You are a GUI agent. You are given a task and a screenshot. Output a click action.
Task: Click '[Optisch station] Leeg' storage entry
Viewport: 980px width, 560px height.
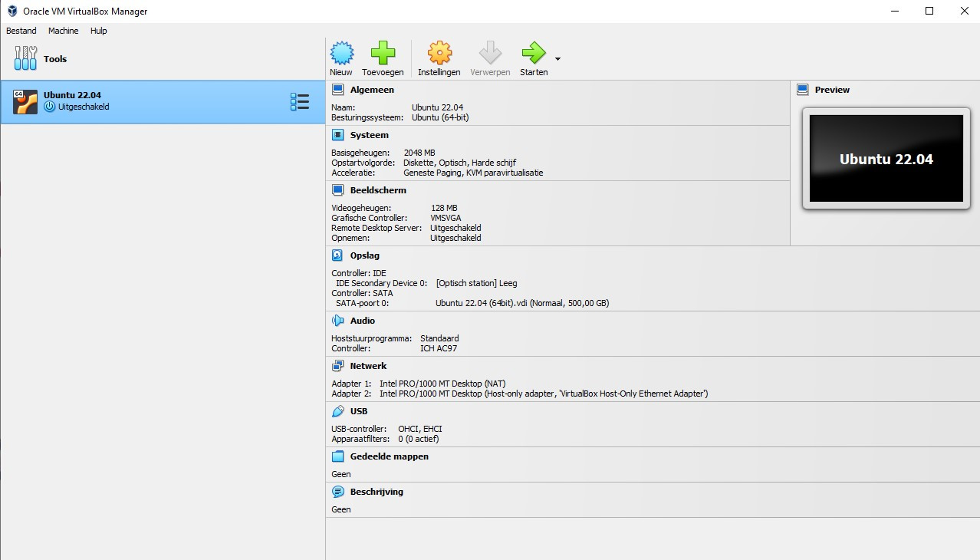click(x=476, y=283)
